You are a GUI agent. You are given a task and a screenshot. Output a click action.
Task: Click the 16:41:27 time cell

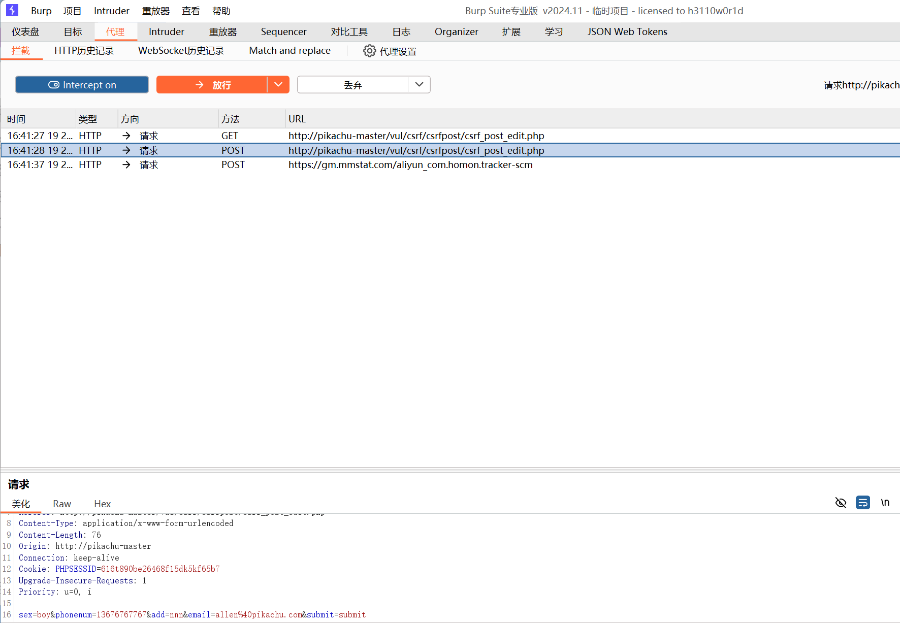tap(40, 136)
